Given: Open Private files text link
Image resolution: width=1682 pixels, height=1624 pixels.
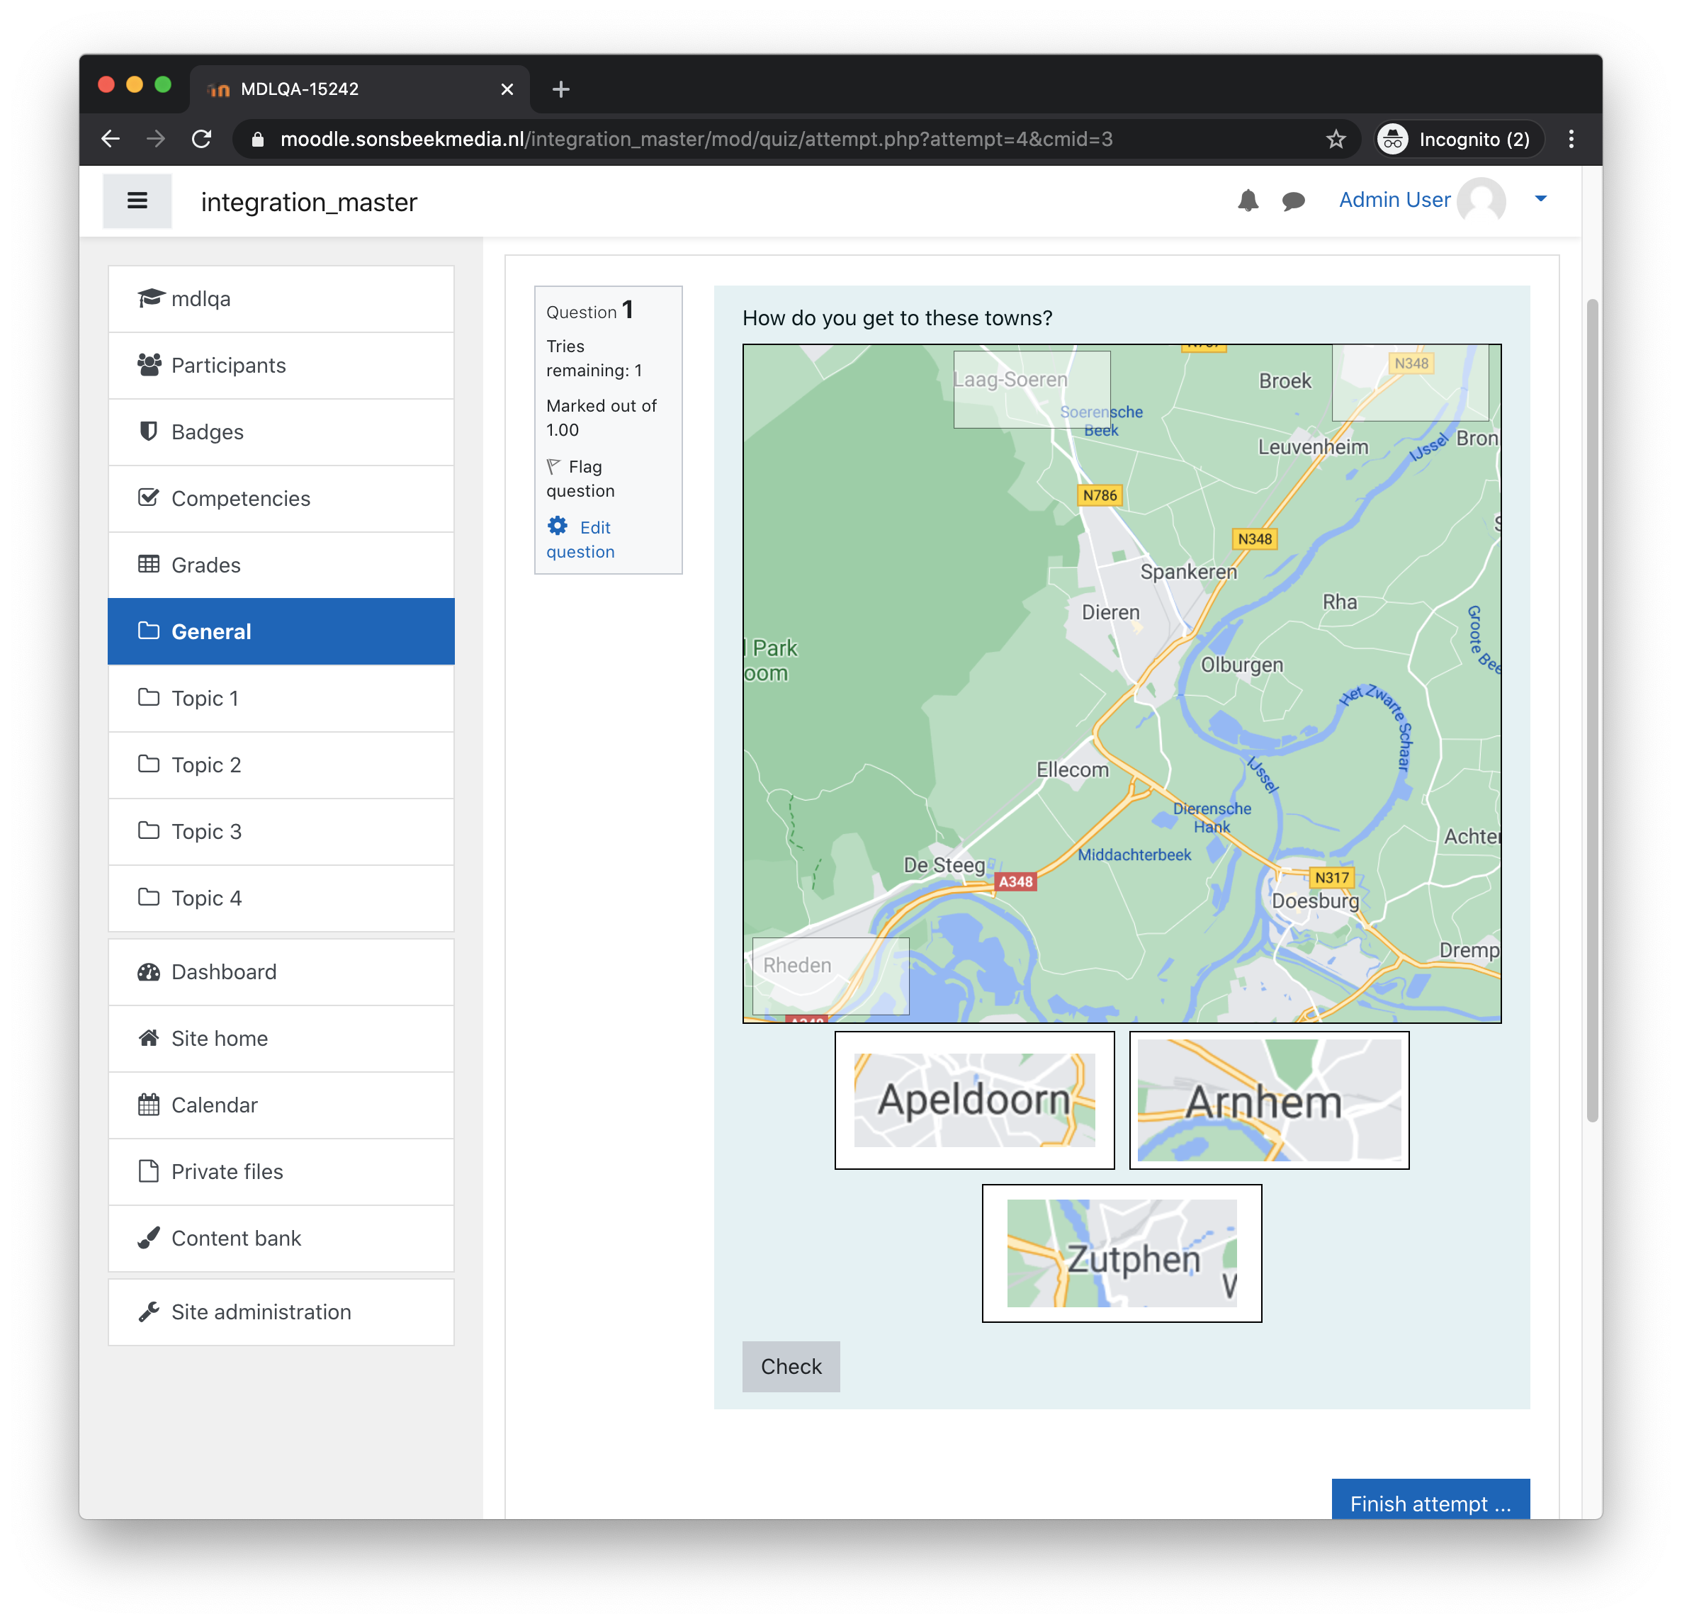Looking at the screenshot, I should click(x=227, y=1172).
